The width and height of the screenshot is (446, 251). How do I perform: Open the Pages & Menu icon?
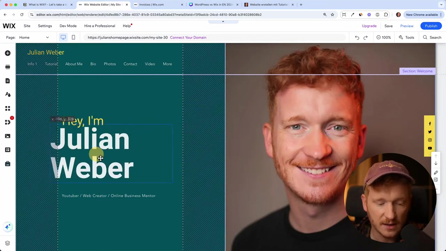(8, 81)
